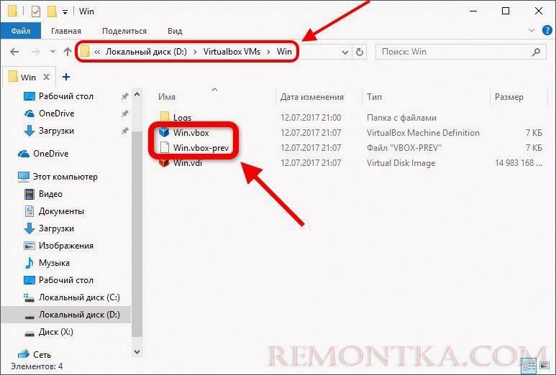Click the Изображения picture icon
556x375 pixels.
[29, 246]
